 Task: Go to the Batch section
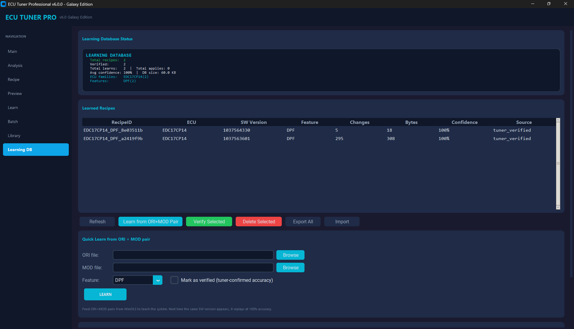pos(13,122)
